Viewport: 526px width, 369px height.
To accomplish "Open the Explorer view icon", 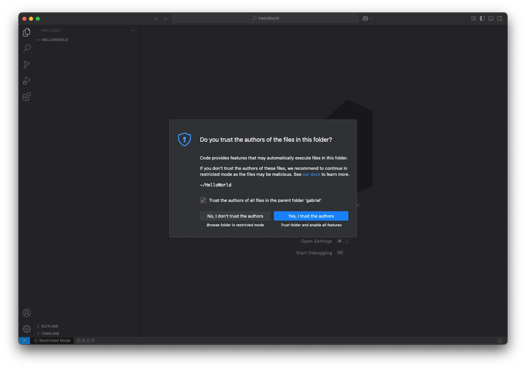I will [27, 32].
